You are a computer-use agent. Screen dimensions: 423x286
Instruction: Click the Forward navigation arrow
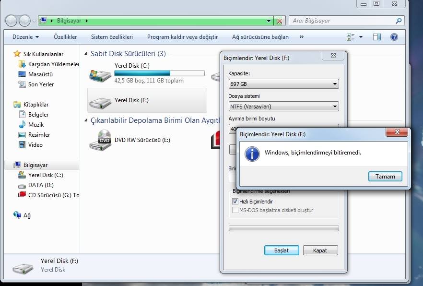pos(24,21)
